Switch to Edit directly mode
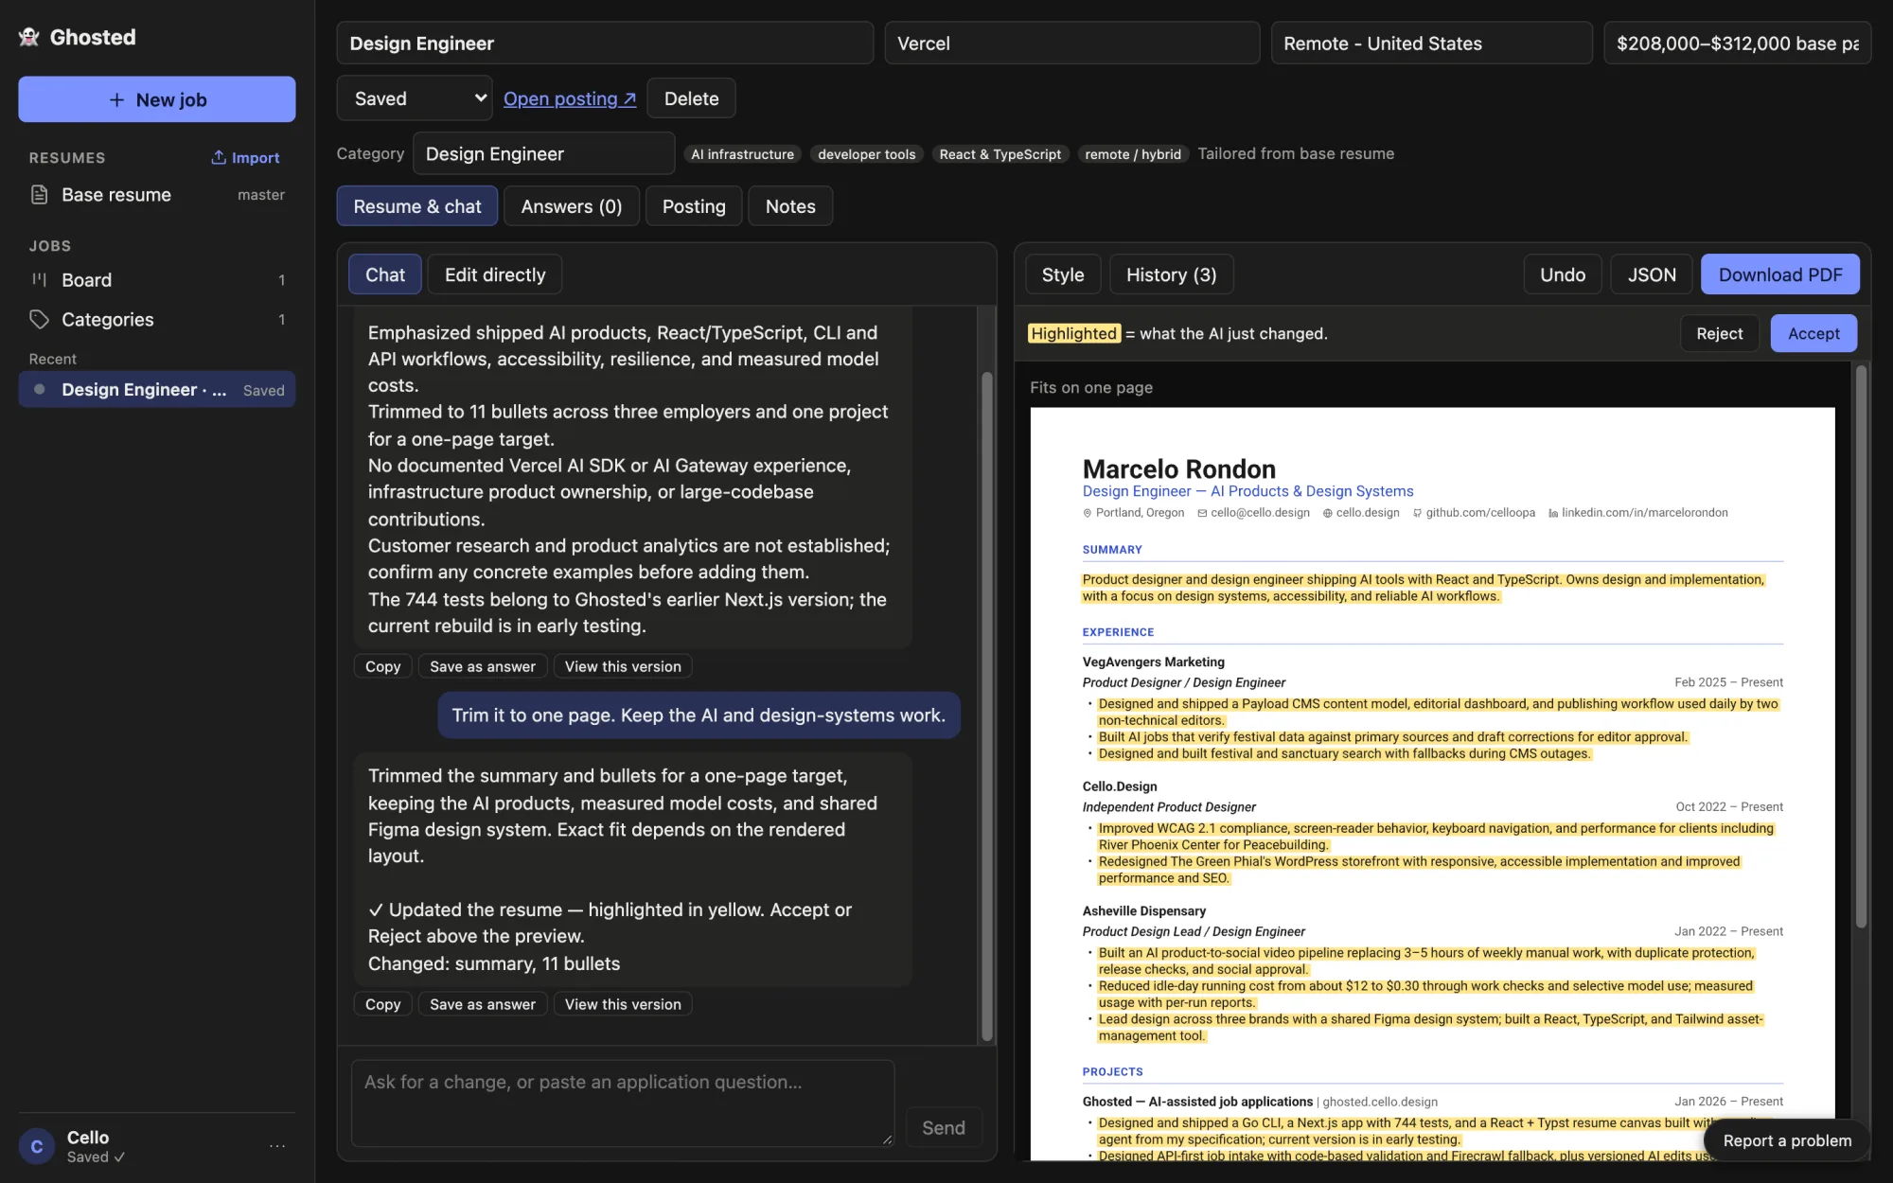 (x=495, y=274)
